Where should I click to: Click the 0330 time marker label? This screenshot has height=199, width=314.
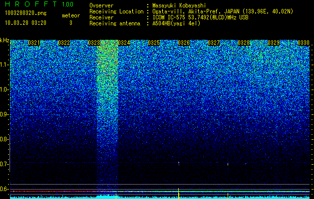(304, 43)
